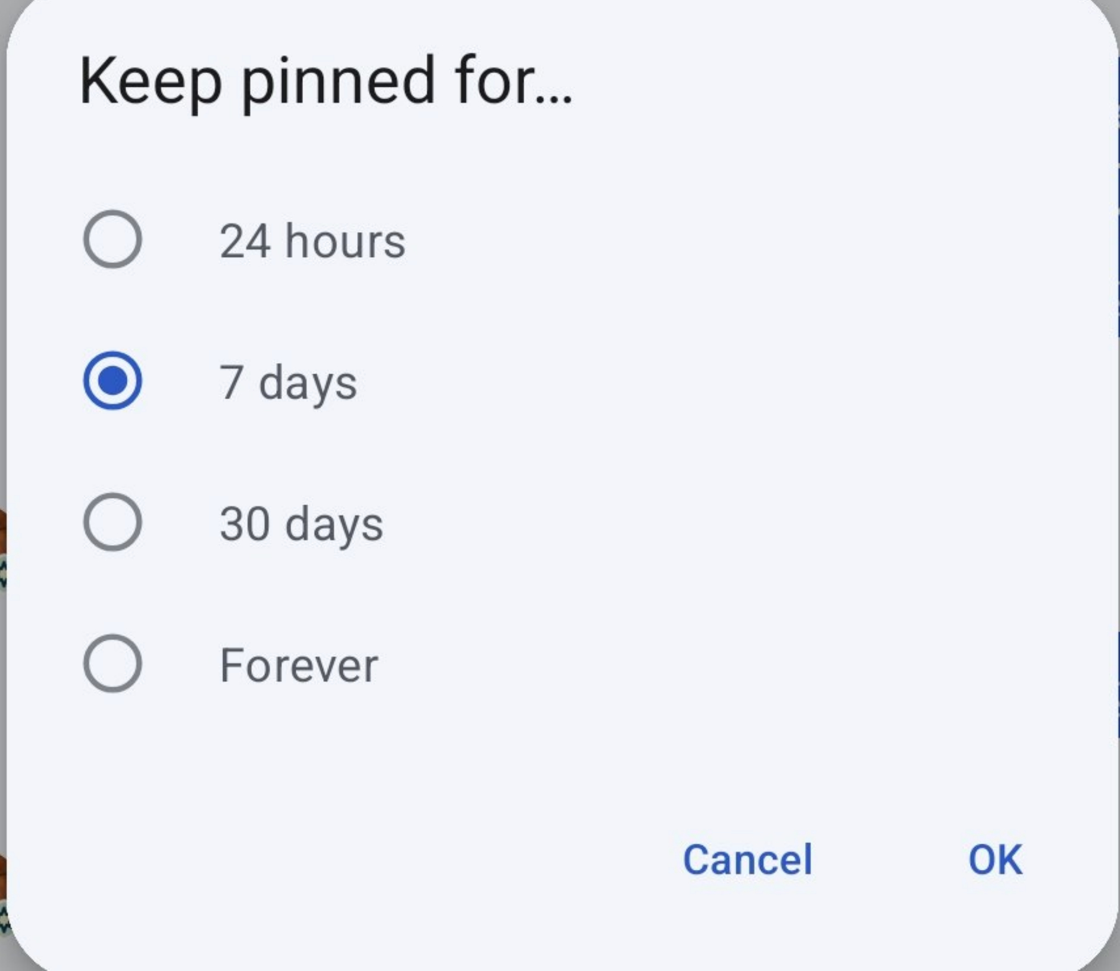
Task: Click the blue dot inside selected radio
Action: [x=112, y=381]
